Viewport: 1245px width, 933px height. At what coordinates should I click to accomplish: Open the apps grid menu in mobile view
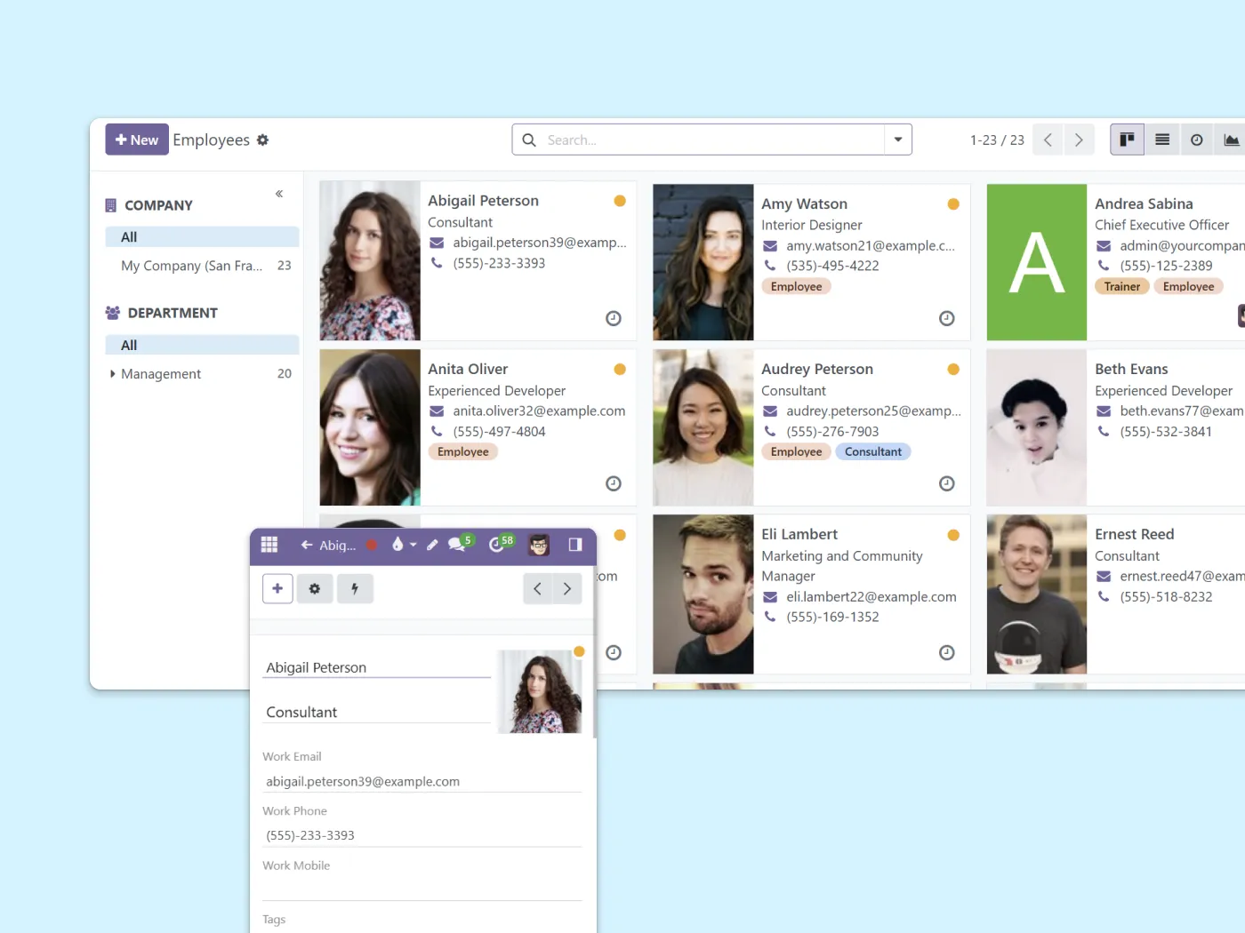[269, 545]
